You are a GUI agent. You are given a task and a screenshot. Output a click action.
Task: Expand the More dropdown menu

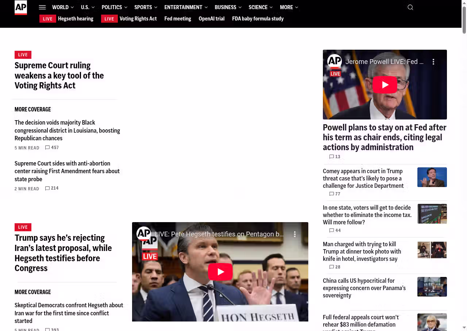point(289,7)
